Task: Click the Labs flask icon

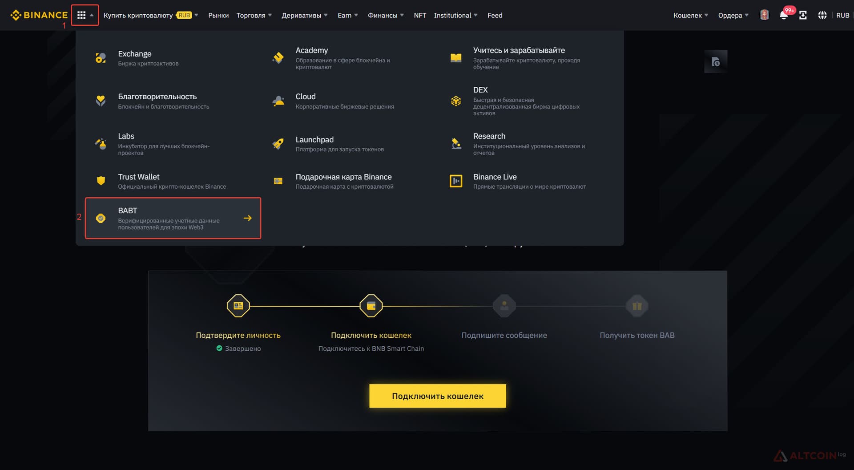Action: coord(101,144)
